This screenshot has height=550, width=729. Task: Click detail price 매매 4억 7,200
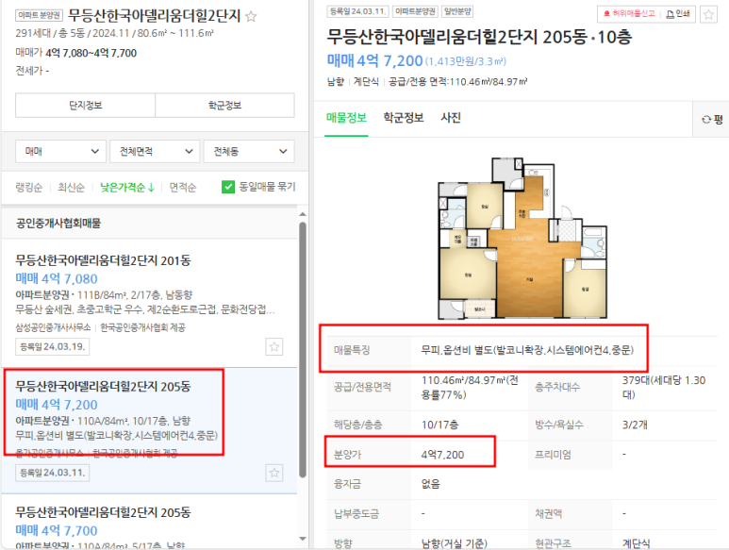tap(374, 60)
